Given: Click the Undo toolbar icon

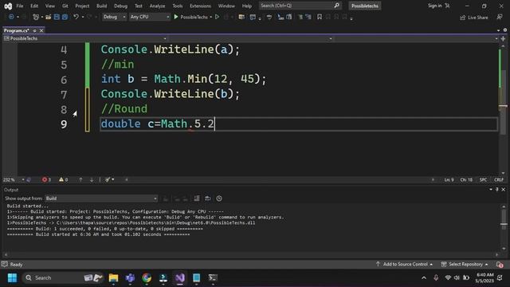Looking at the screenshot, I should (76, 17).
